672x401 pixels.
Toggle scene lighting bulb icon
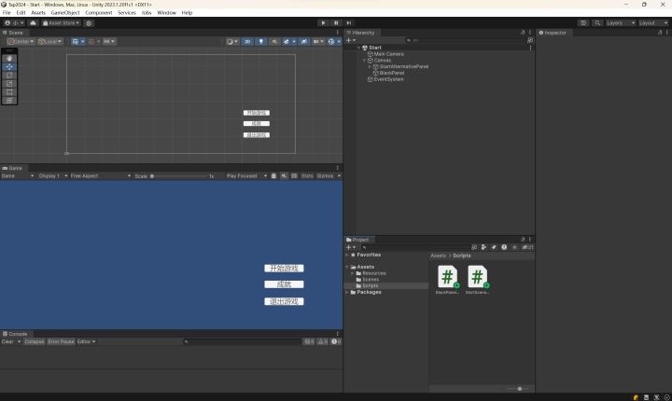261,41
